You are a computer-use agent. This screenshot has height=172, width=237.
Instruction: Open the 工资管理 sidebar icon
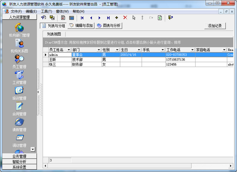19,75
